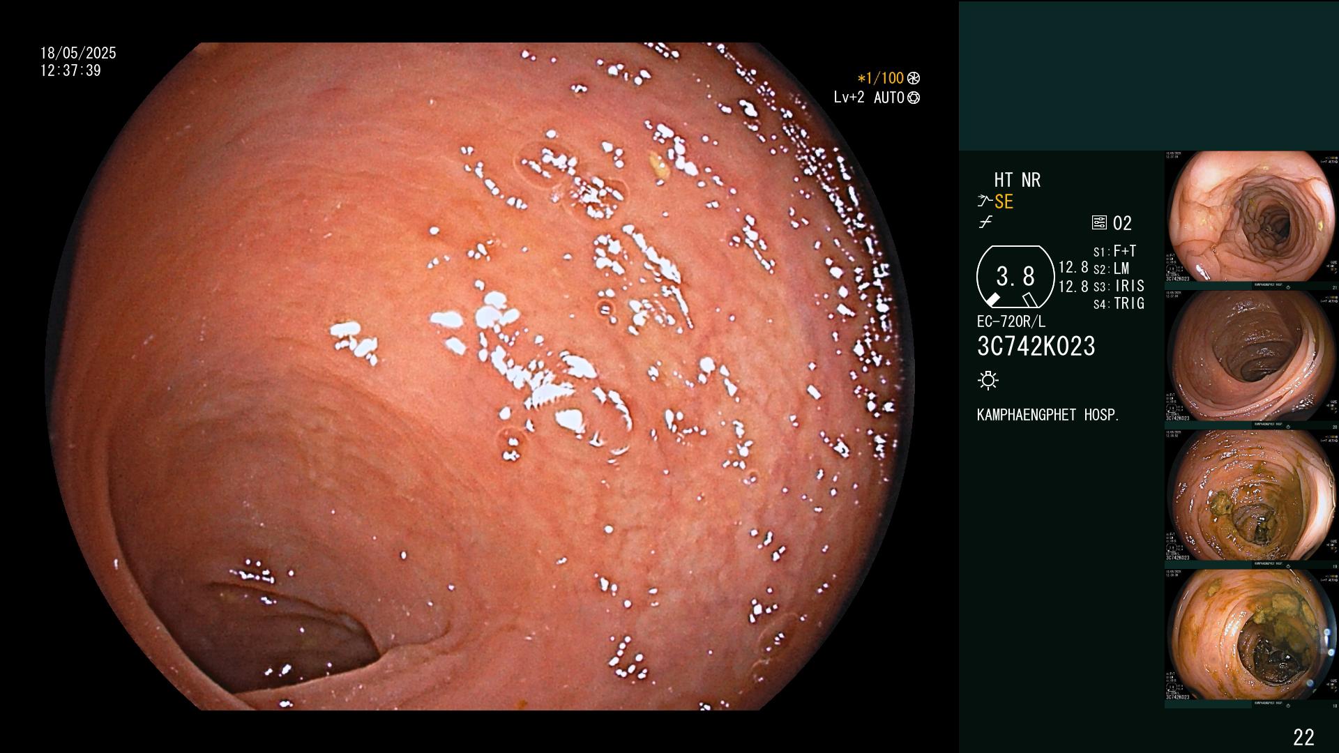
Task: Click the orange SE enhancement label
Action: [x=1004, y=201]
